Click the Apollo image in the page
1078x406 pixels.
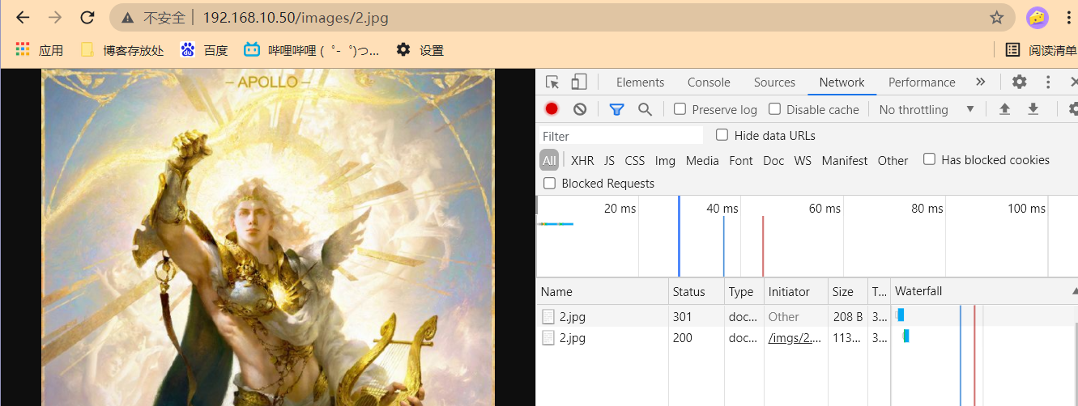point(268,237)
